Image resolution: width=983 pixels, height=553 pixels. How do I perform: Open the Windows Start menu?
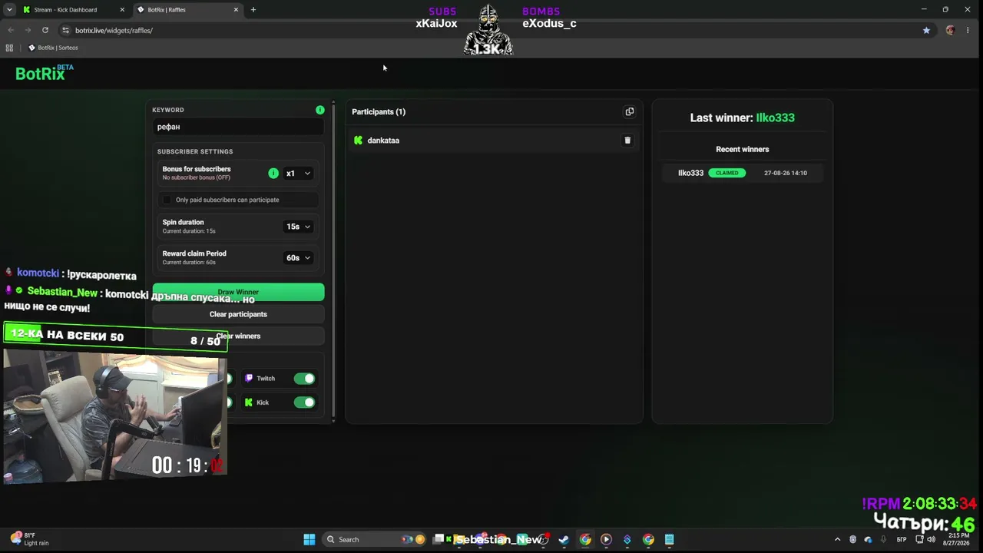click(x=309, y=539)
